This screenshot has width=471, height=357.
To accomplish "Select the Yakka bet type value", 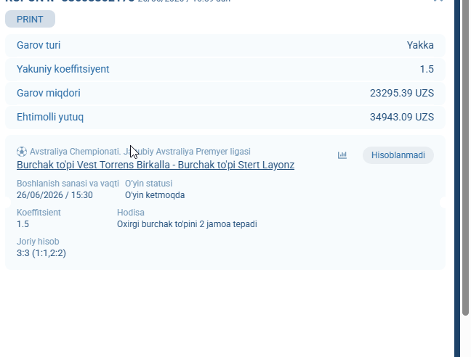I will click(x=420, y=45).
